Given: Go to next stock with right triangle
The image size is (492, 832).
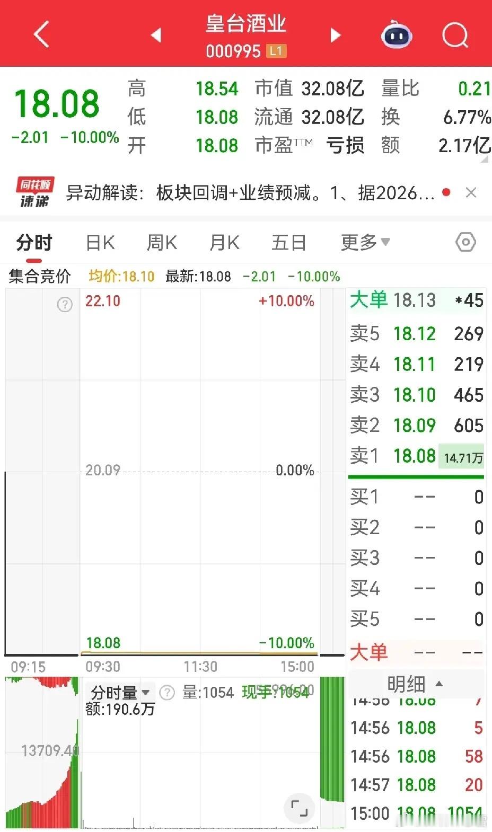Looking at the screenshot, I should [335, 36].
